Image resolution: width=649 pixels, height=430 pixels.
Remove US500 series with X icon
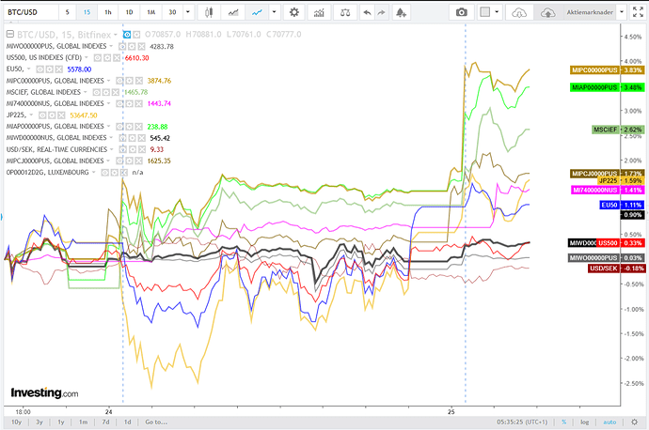click(x=117, y=58)
